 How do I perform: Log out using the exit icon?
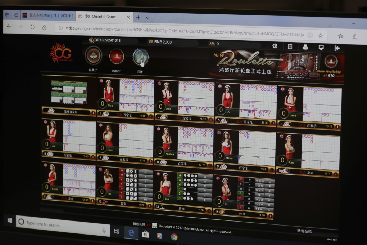[337, 48]
